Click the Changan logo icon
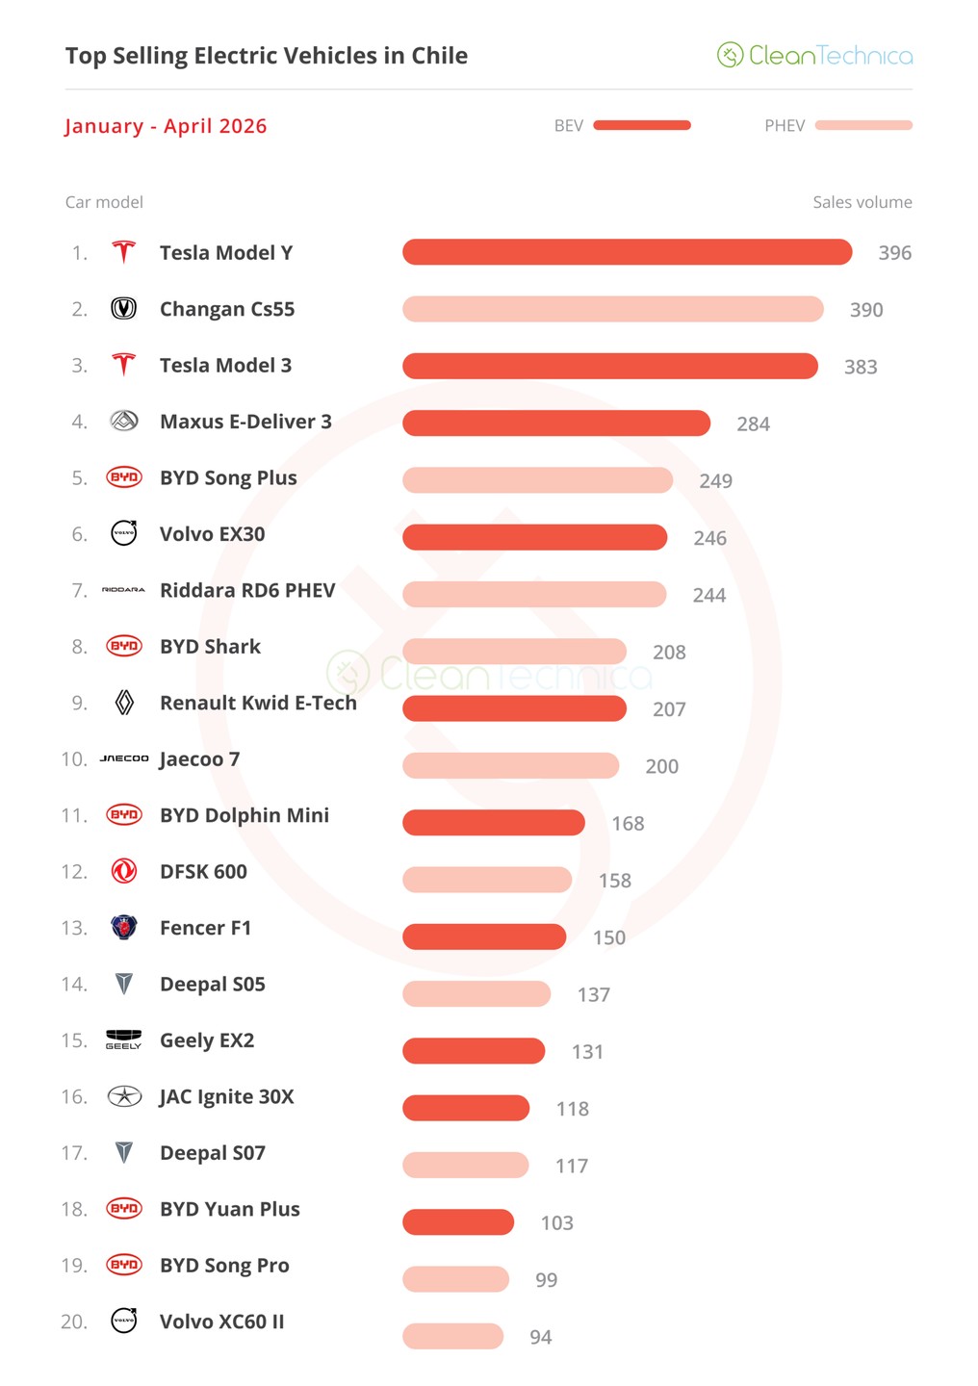 (x=123, y=308)
